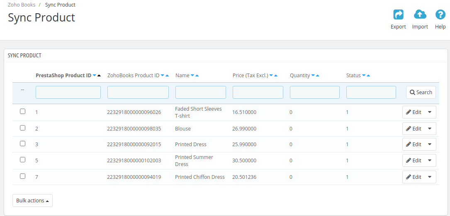Sort Price (Tax Excl.) descending
Image resolution: width=450 pixels, height=216 pixels.
(x=271, y=76)
